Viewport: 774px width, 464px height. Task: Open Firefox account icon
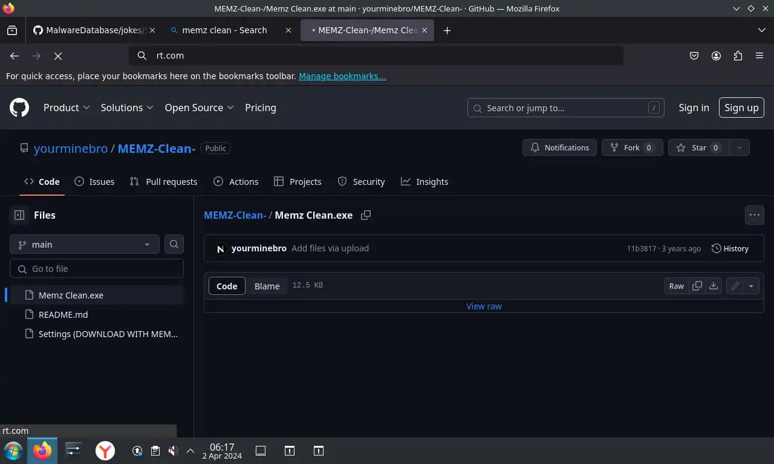(x=716, y=56)
